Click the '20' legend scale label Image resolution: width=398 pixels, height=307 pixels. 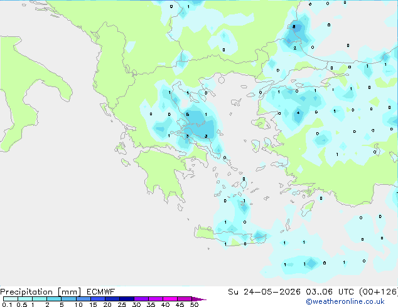coord(107,304)
